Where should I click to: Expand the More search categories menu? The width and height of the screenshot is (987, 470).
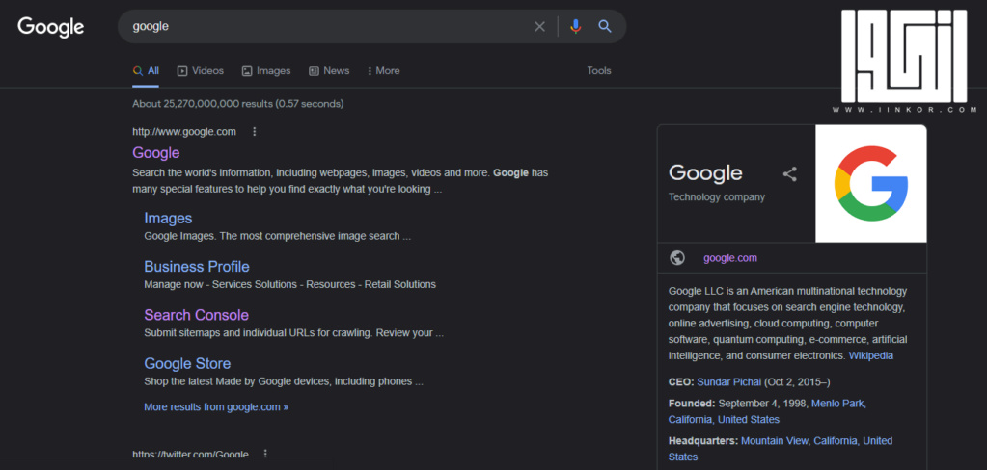click(x=383, y=71)
